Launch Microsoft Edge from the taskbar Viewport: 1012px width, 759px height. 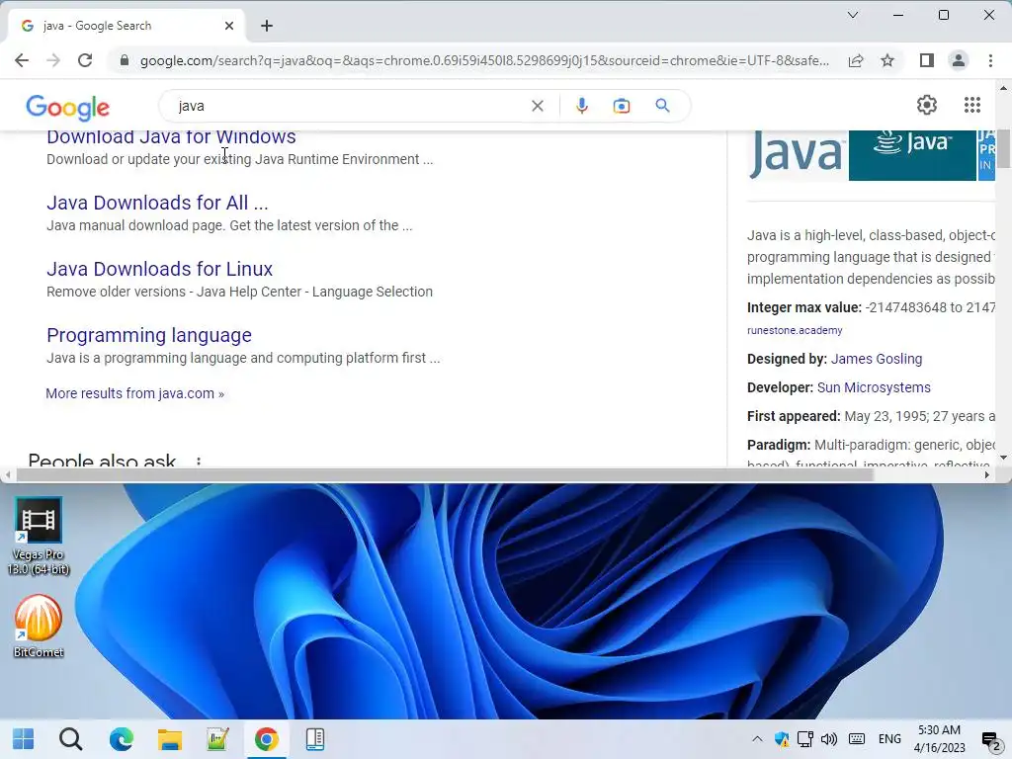121,739
